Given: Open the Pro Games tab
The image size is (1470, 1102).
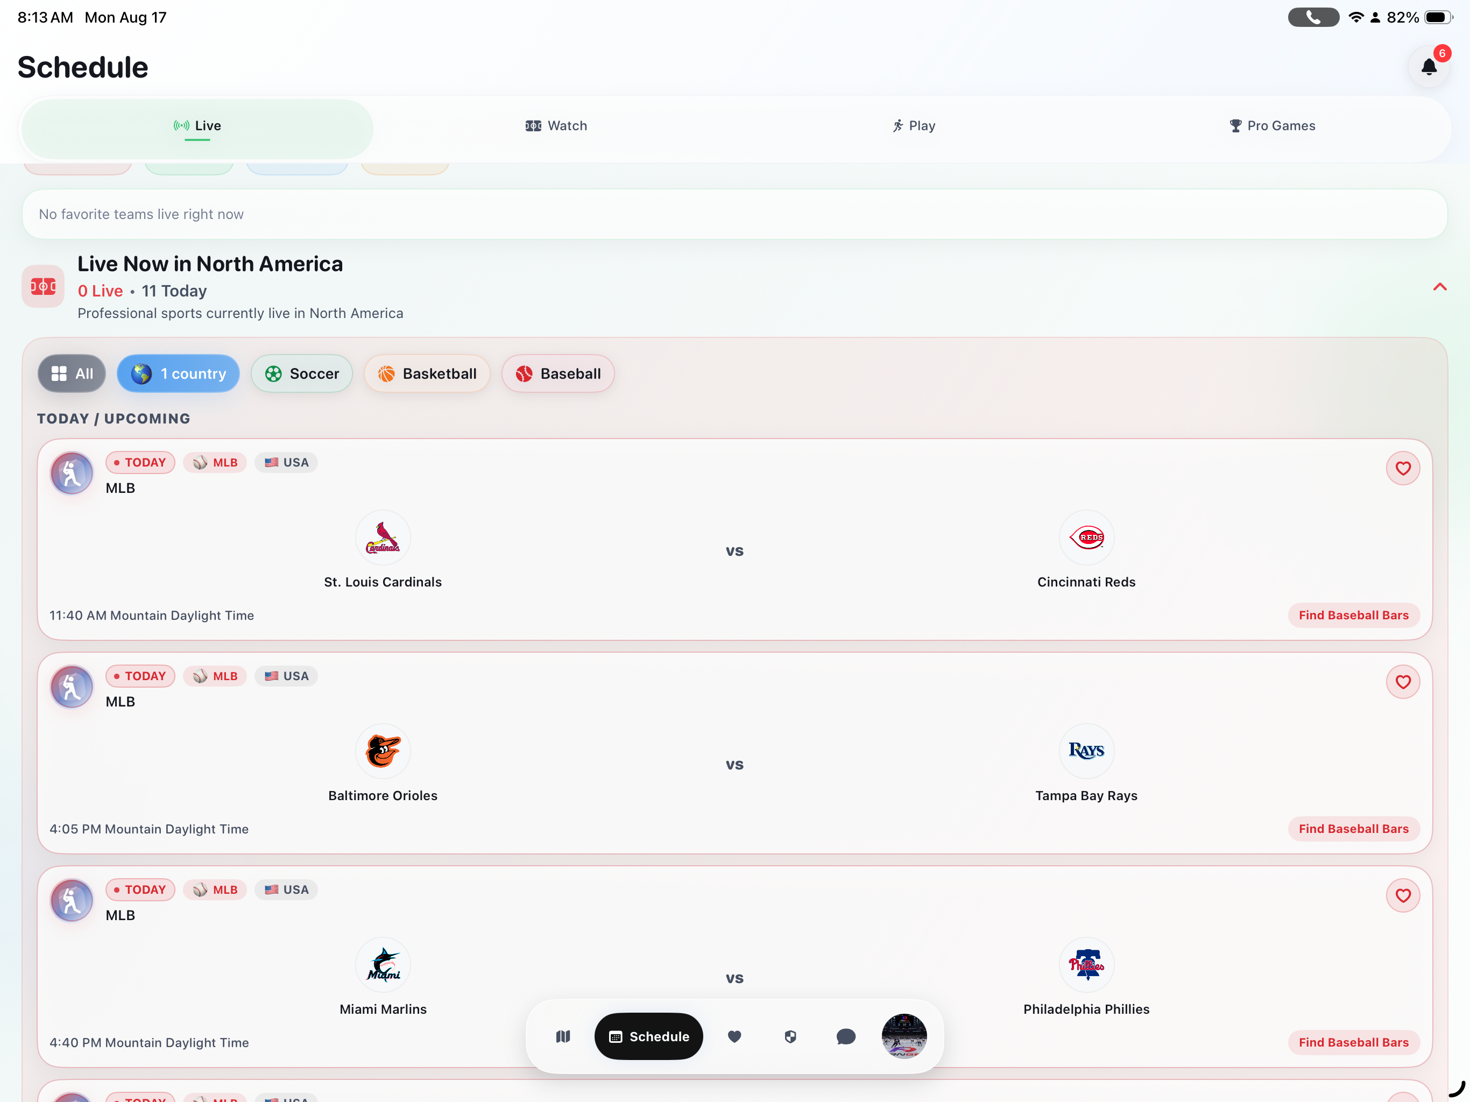Looking at the screenshot, I should [x=1272, y=126].
